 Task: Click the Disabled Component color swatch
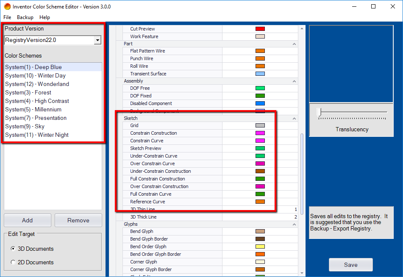coord(260,103)
